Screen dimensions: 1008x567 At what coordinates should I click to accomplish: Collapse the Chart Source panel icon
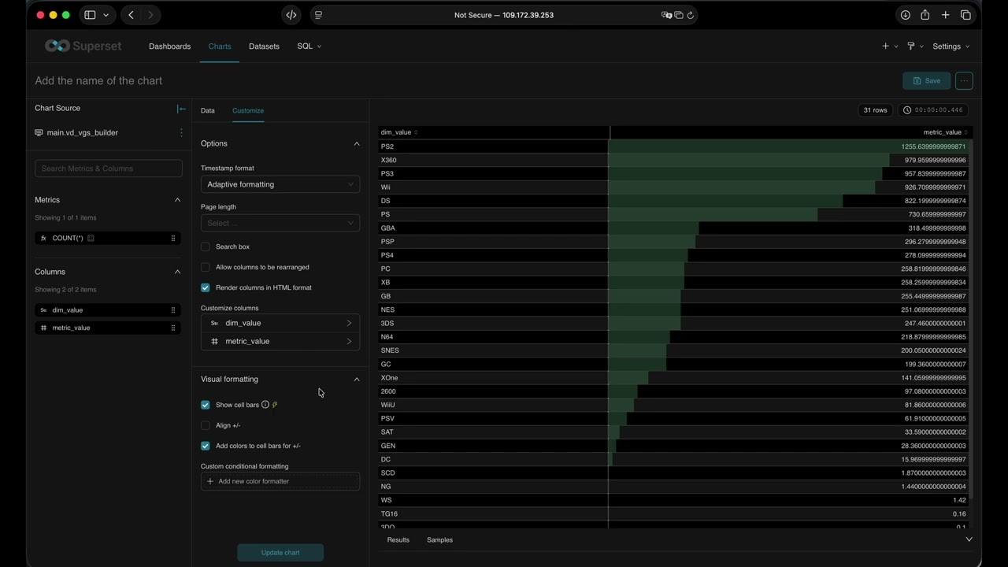click(181, 109)
